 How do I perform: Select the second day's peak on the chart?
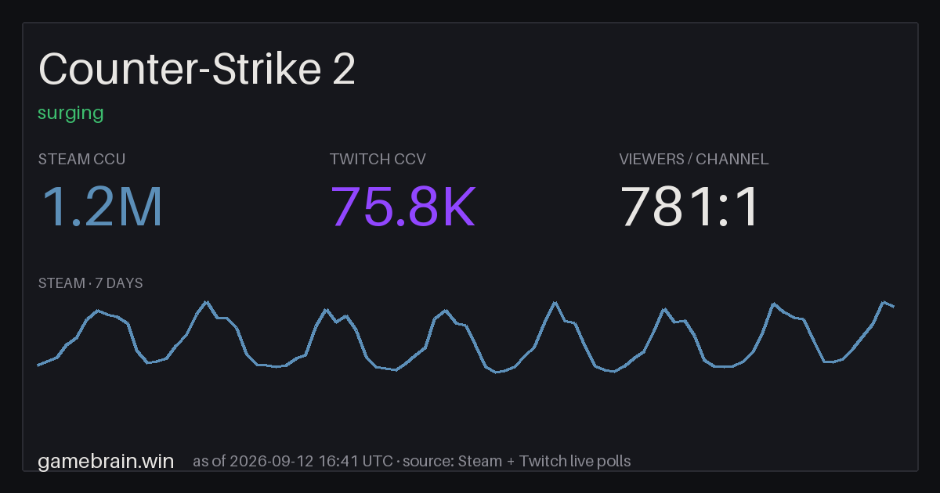(207, 301)
